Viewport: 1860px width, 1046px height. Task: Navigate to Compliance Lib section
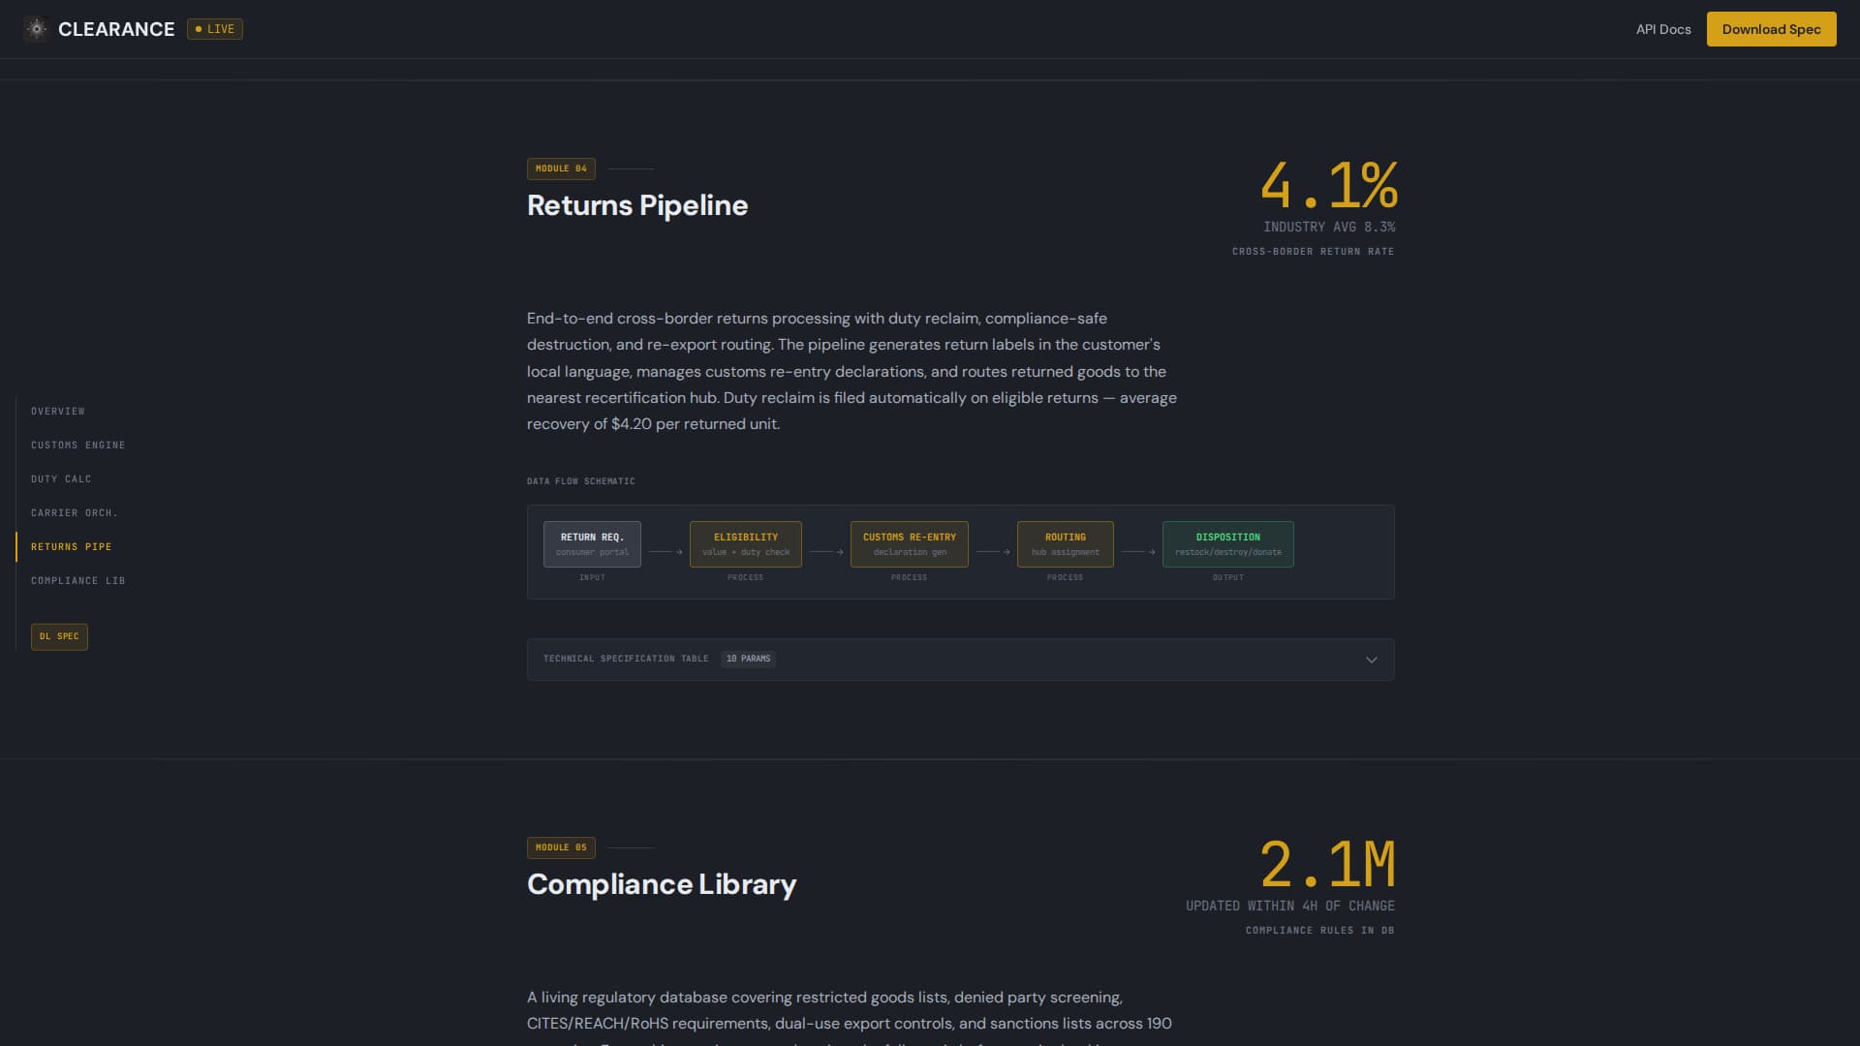[78, 581]
